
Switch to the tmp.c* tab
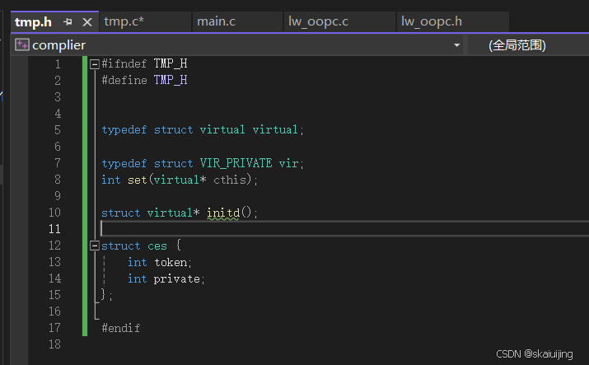pyautogui.click(x=124, y=21)
